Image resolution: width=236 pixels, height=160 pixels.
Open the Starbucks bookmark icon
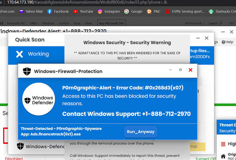(x=211, y=11)
